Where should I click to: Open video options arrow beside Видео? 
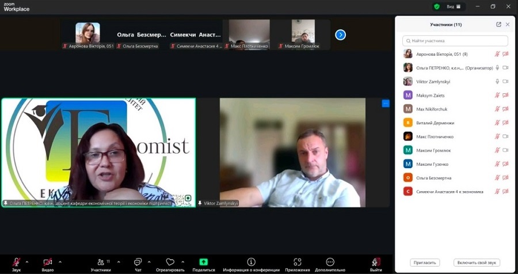59,261
